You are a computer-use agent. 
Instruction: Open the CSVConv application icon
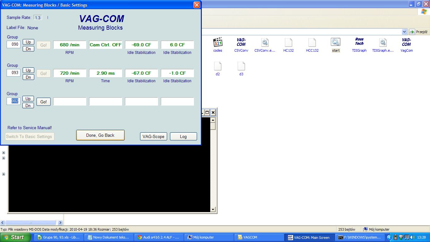pos(241,42)
